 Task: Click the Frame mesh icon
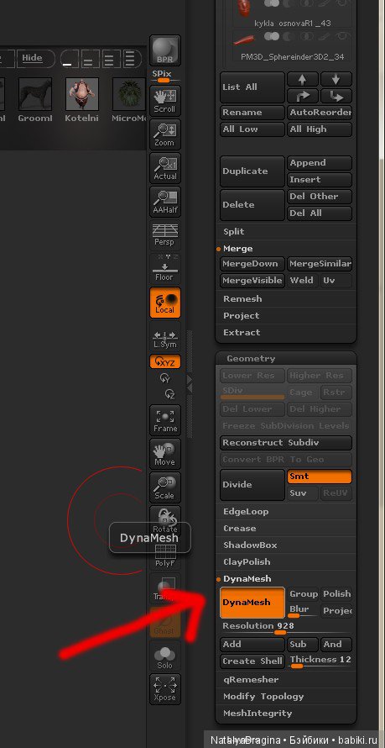pos(165,419)
